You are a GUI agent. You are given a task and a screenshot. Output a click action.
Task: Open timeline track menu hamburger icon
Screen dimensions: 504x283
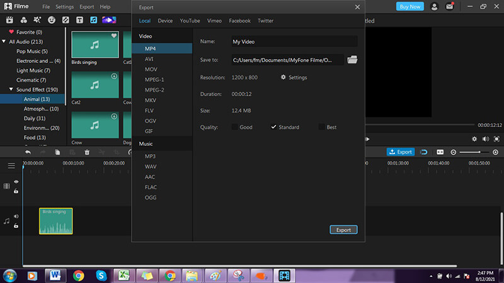11,166
